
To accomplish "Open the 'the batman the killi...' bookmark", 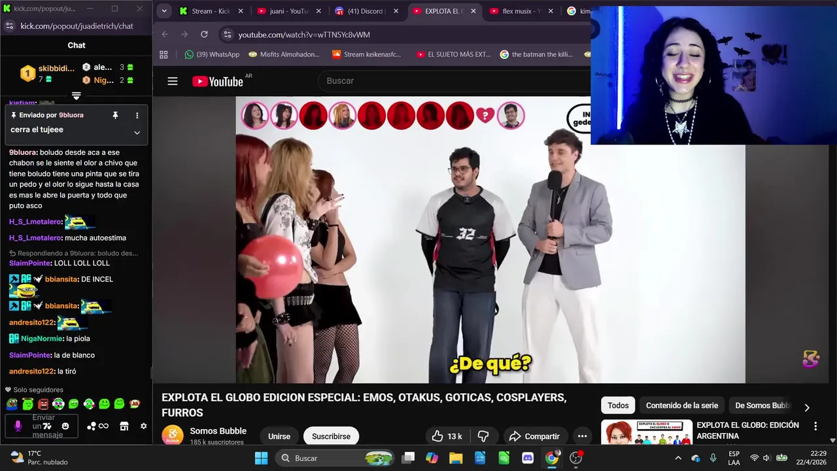I will pos(536,54).
